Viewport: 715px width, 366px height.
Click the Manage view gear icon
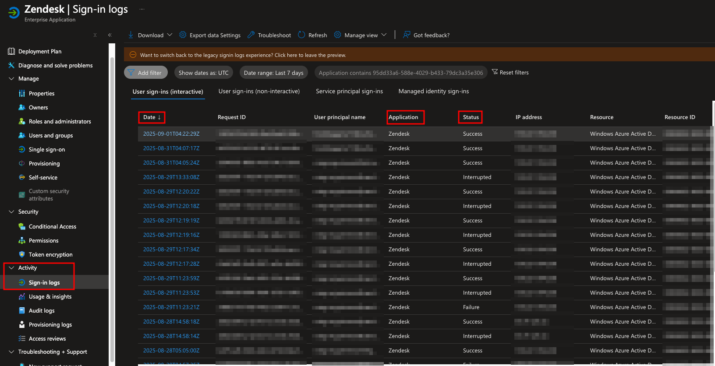337,35
